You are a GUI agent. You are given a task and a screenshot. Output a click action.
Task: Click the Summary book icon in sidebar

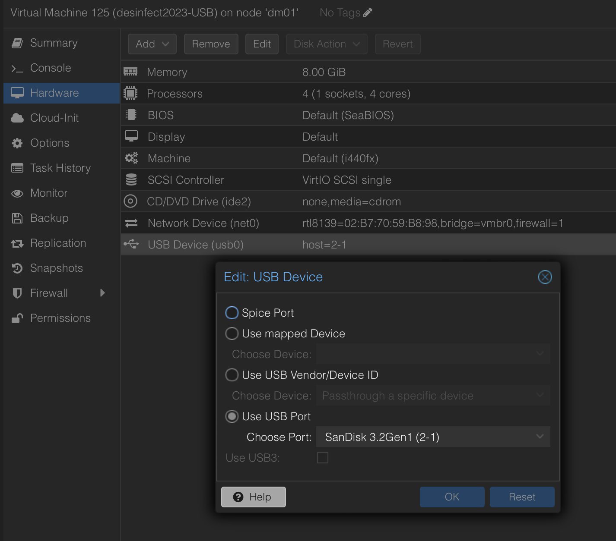17,43
